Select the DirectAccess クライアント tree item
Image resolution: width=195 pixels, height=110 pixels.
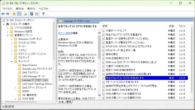(x=37, y=69)
